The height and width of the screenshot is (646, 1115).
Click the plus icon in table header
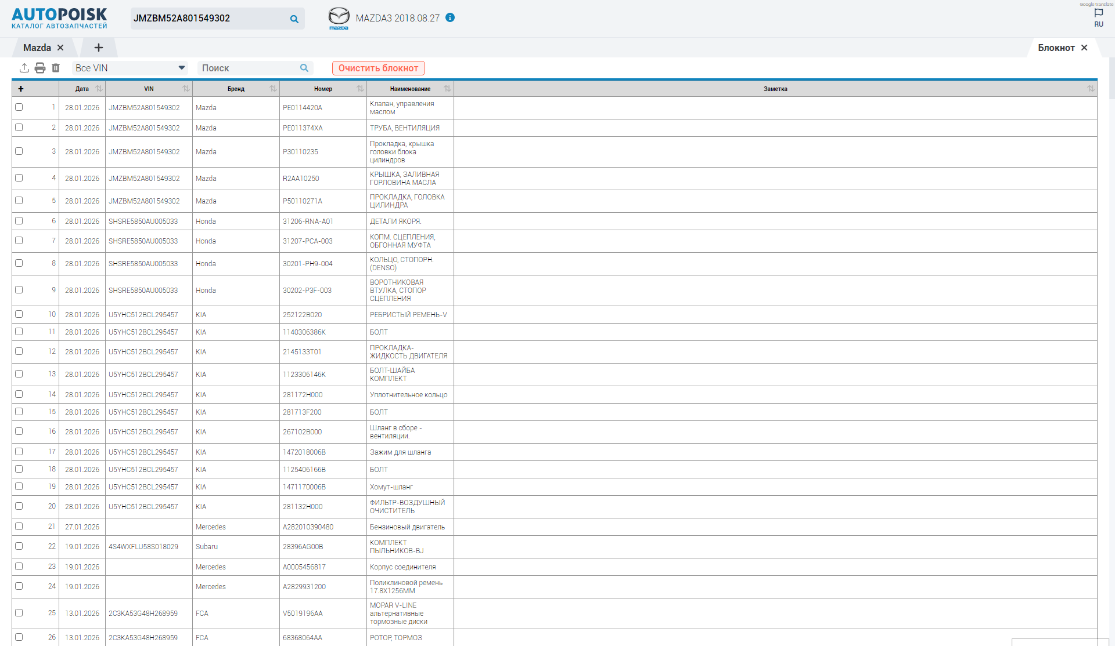(21, 89)
